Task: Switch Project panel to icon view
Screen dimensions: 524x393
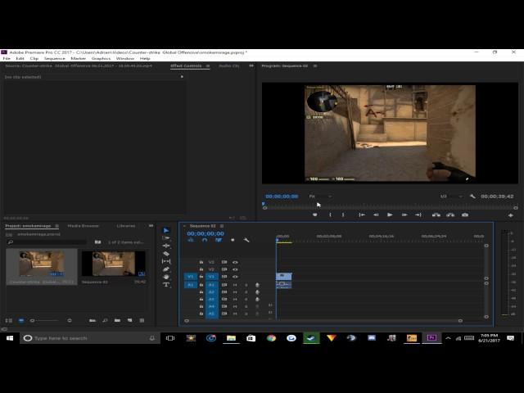Action: click(x=21, y=320)
